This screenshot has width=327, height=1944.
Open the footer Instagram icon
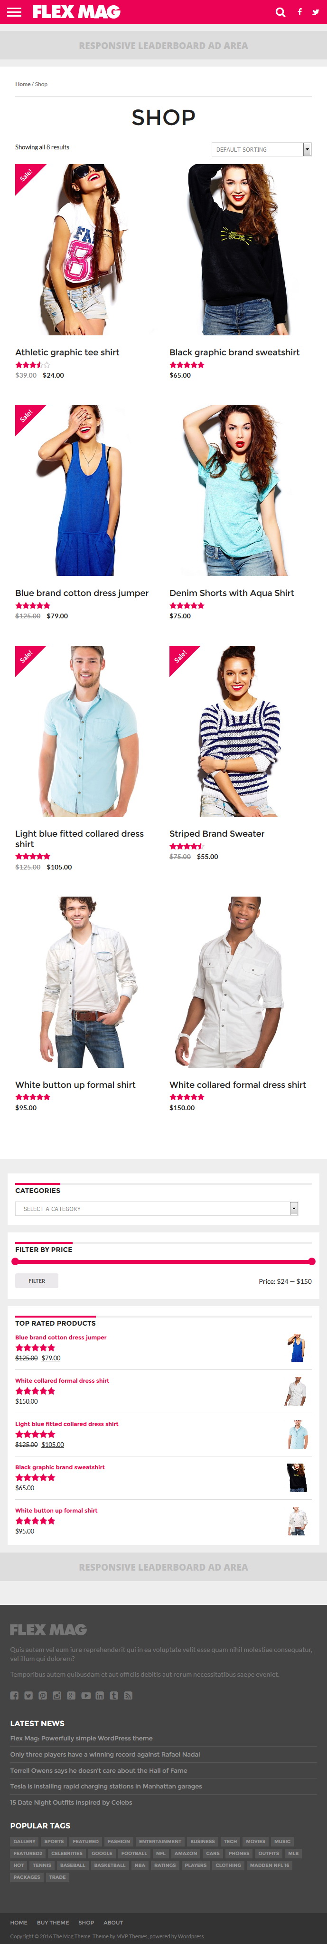pos(56,1696)
